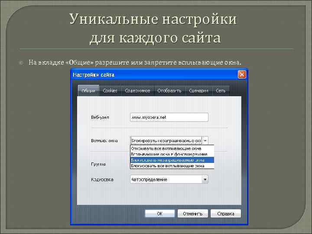Choose Всплывающие окна в фоновом режиме
Screen dimensions: 312x234
(x=172, y=154)
